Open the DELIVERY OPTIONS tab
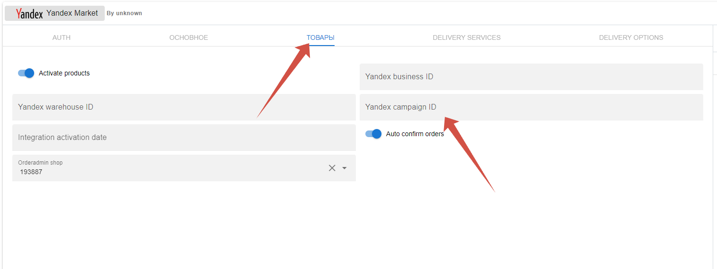This screenshot has height=269, width=717. coord(631,37)
